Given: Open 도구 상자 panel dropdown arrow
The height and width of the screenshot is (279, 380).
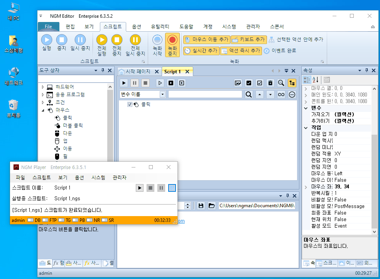Looking at the screenshot, I should pos(96,71).
